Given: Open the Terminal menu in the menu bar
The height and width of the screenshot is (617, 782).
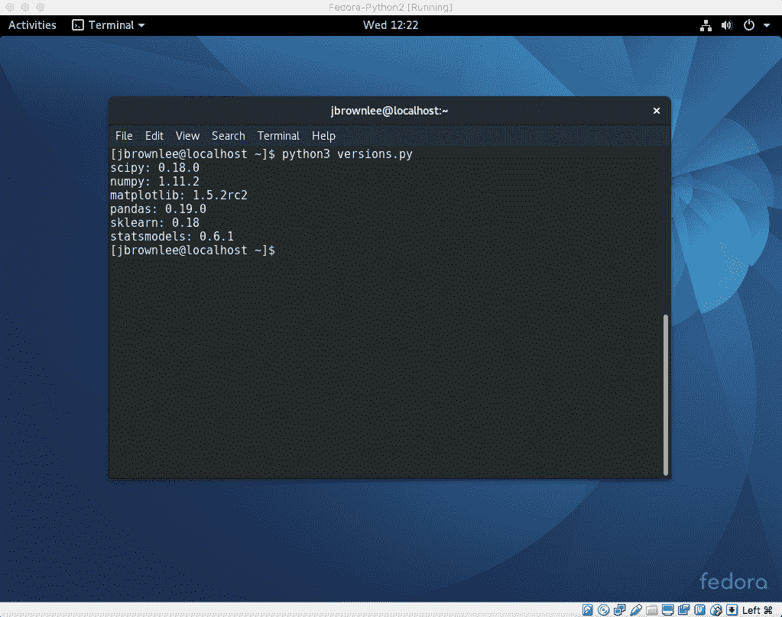Looking at the screenshot, I should pyautogui.click(x=278, y=136).
